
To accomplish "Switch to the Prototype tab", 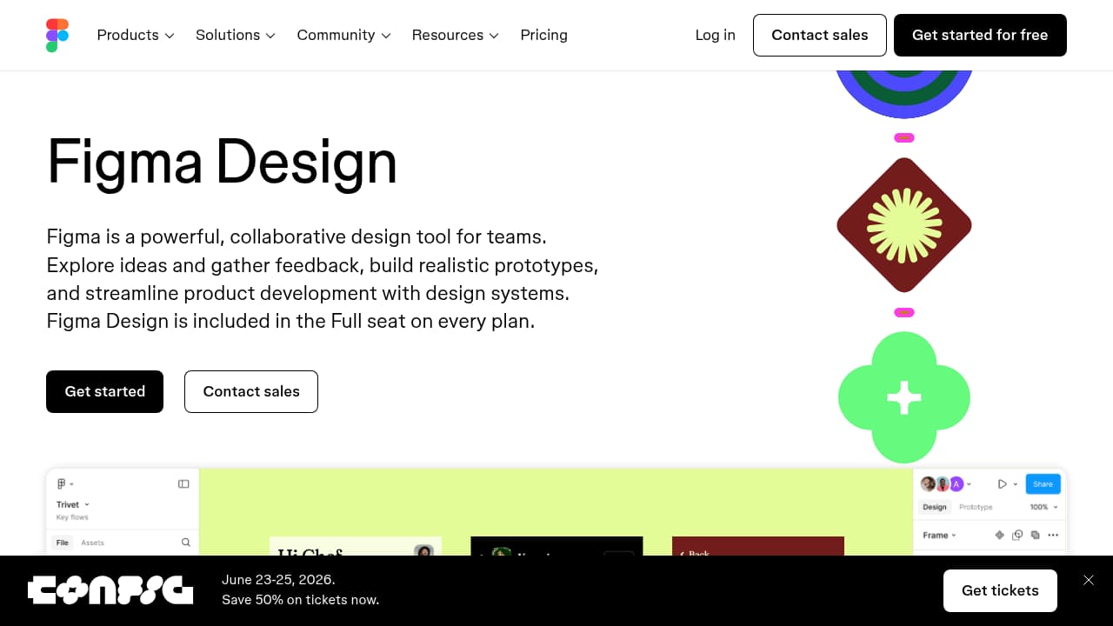I will tap(976, 507).
